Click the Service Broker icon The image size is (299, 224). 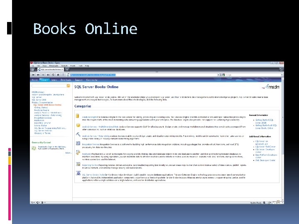(x=78, y=173)
